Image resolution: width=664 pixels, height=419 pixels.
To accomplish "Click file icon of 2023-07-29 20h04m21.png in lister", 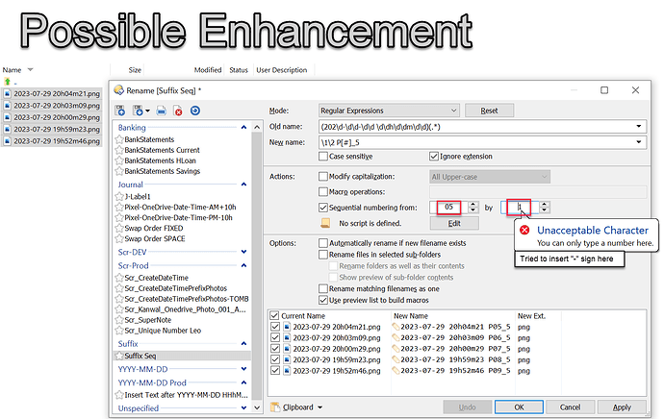I will pos(7,94).
